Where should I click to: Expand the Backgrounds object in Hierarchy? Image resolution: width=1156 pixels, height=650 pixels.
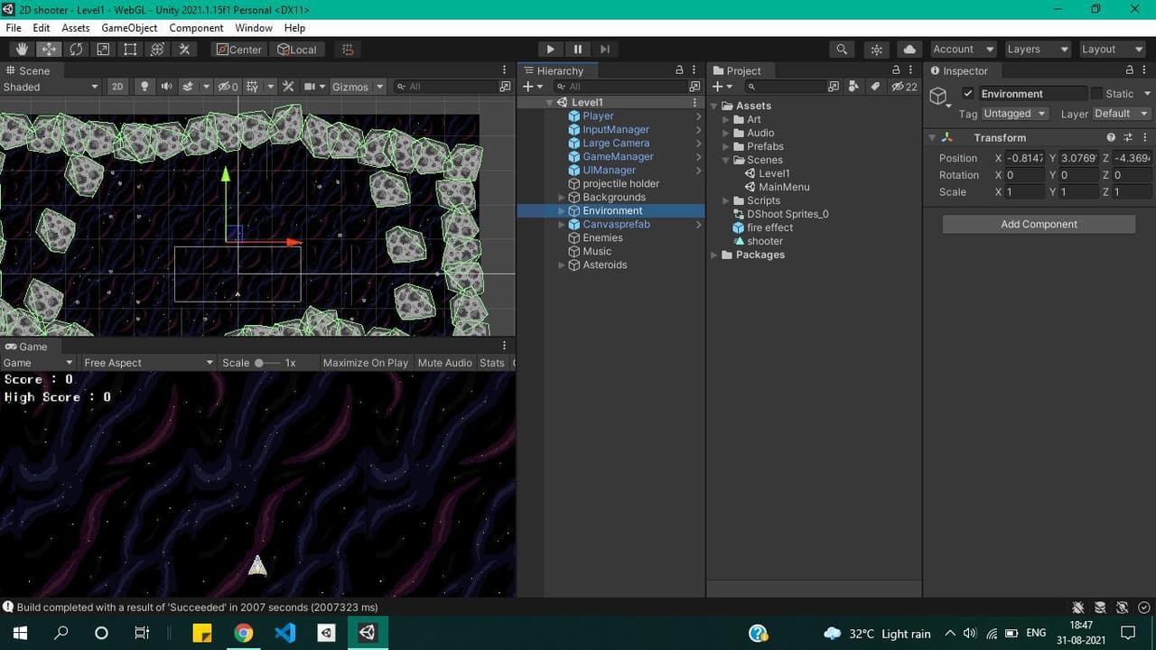click(x=562, y=198)
